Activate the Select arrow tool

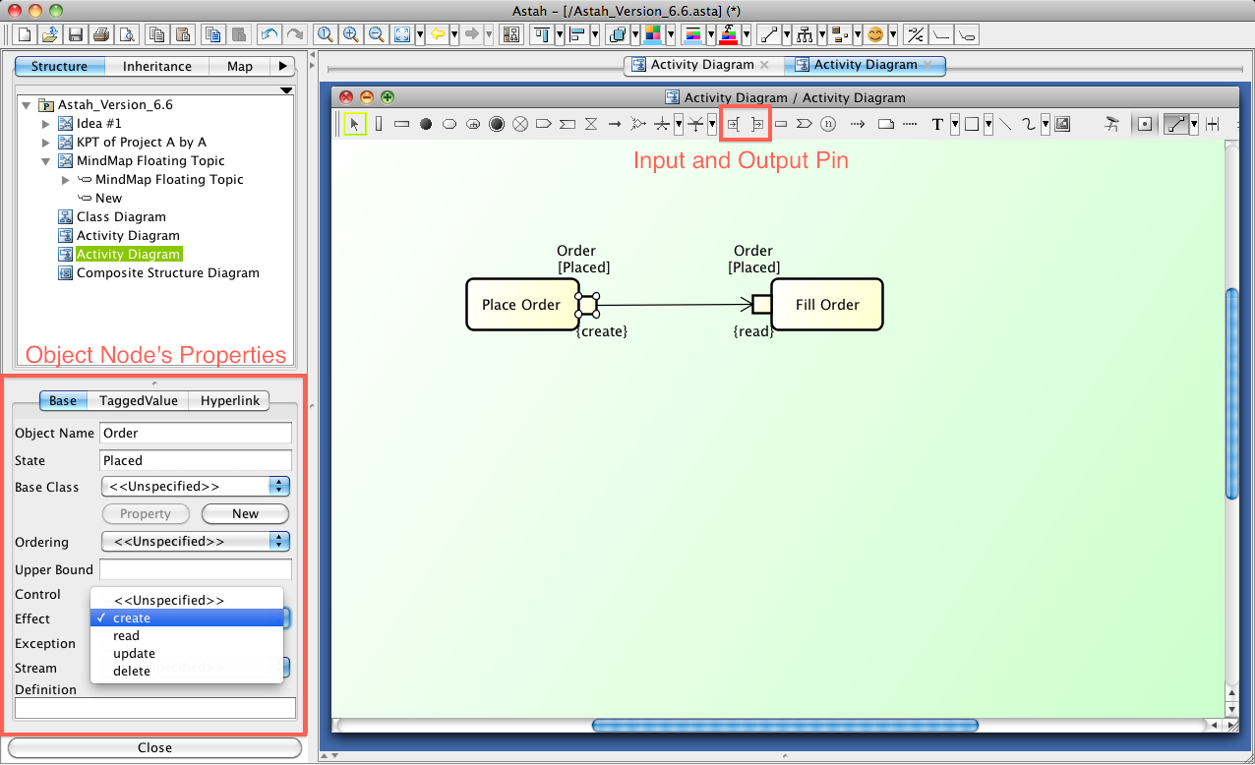355,124
